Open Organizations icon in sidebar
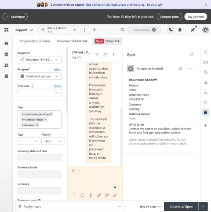The width and height of the screenshot is (211, 212). [x=6, y=76]
